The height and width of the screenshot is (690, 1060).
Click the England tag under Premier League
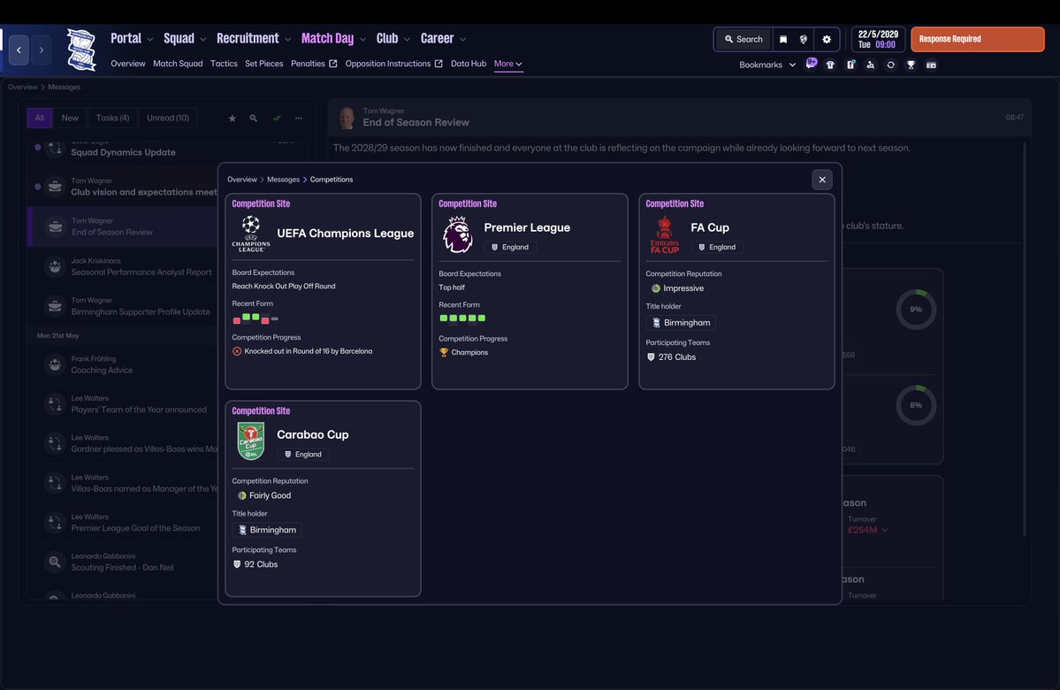(x=510, y=247)
